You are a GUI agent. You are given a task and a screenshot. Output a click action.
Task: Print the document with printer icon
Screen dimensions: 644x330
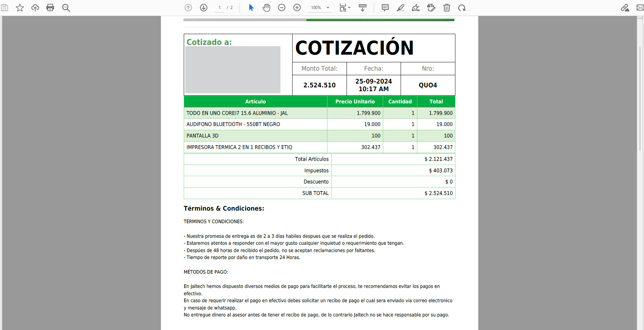click(50, 8)
